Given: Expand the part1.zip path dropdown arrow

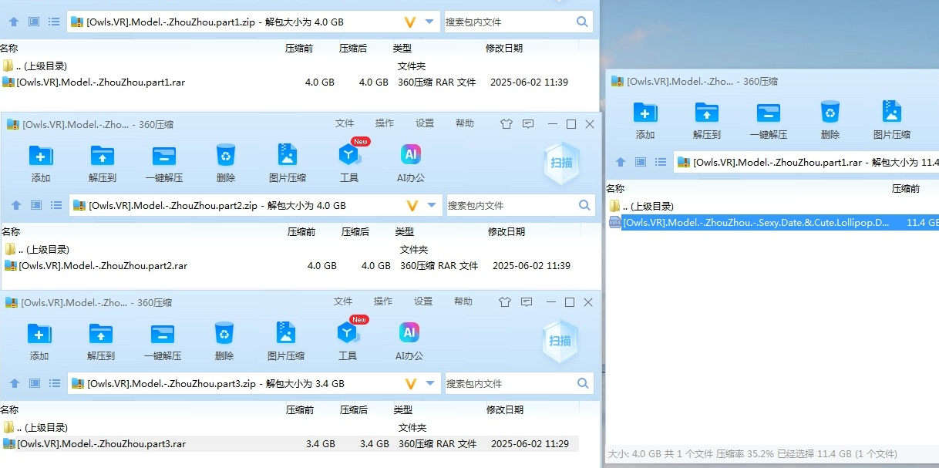Looking at the screenshot, I should 430,22.
